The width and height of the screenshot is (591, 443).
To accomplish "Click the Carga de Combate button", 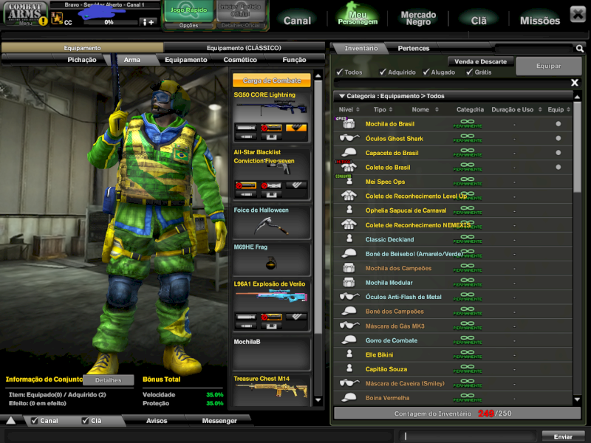I will point(272,80).
